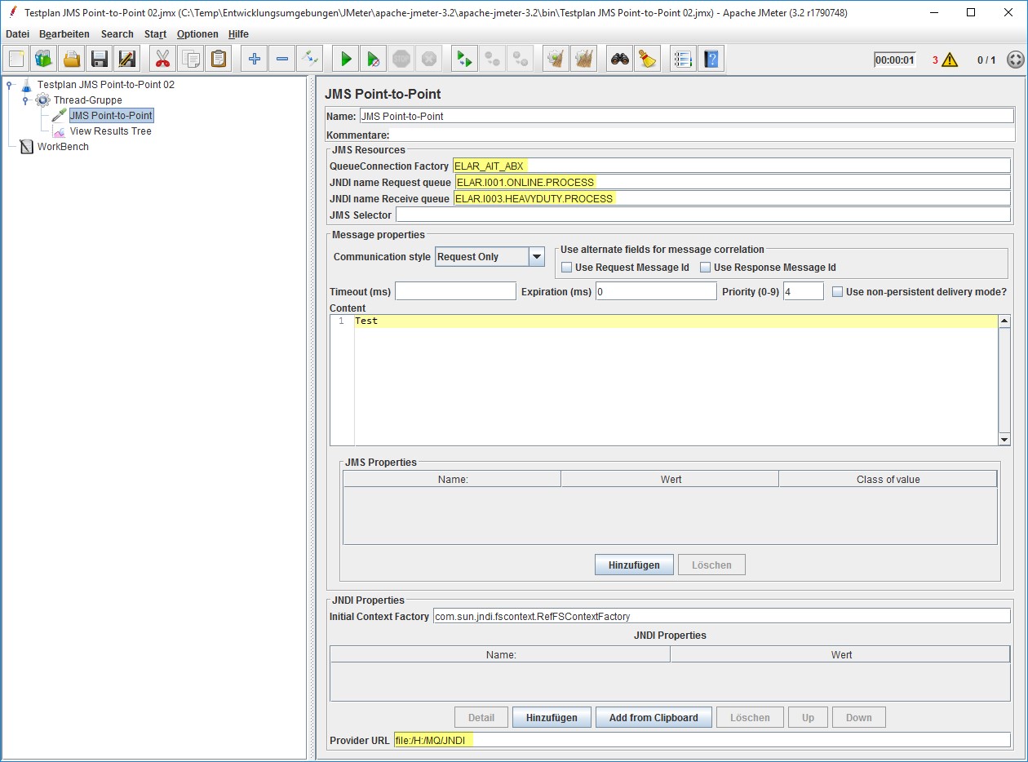
Task: Click Löschen under JNDI Properties
Action: [750, 718]
